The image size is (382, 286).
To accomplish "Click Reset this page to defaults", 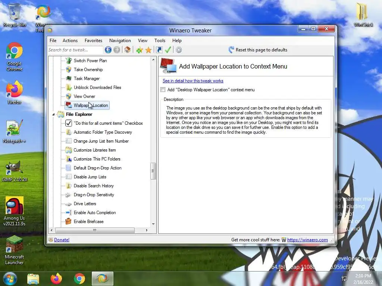I will pyautogui.click(x=258, y=50).
